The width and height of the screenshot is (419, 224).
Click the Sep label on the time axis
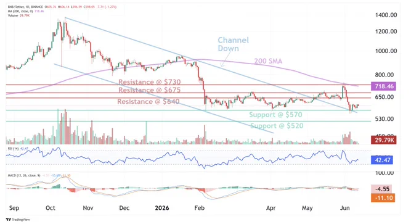tap(14, 208)
